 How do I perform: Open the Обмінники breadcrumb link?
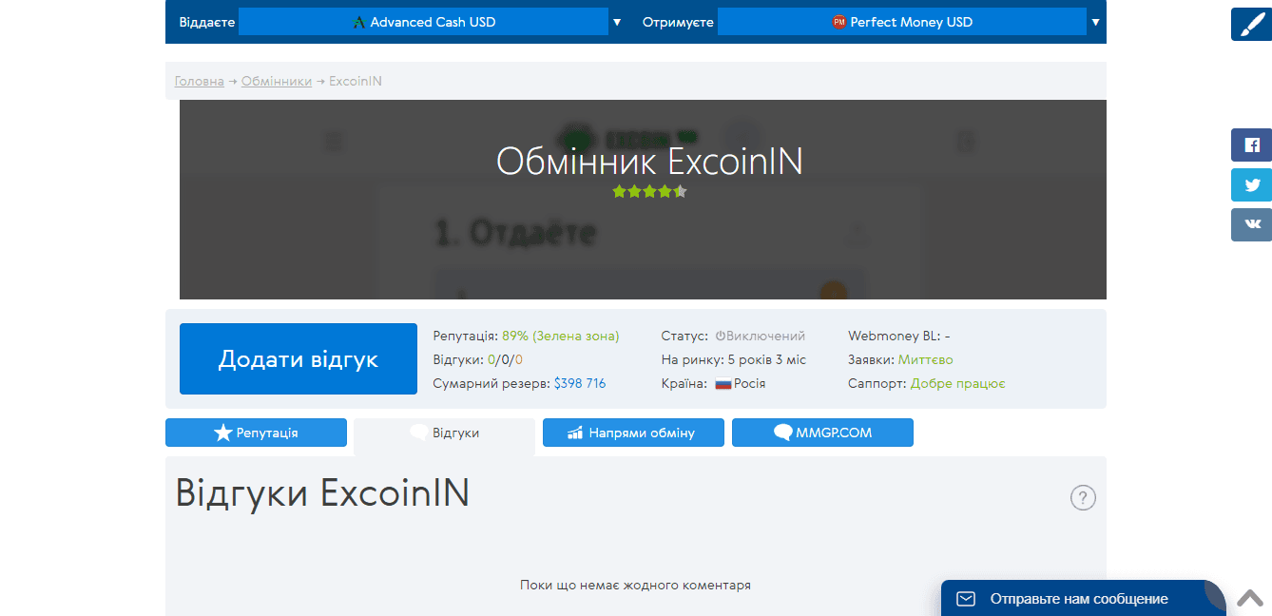[x=276, y=82]
